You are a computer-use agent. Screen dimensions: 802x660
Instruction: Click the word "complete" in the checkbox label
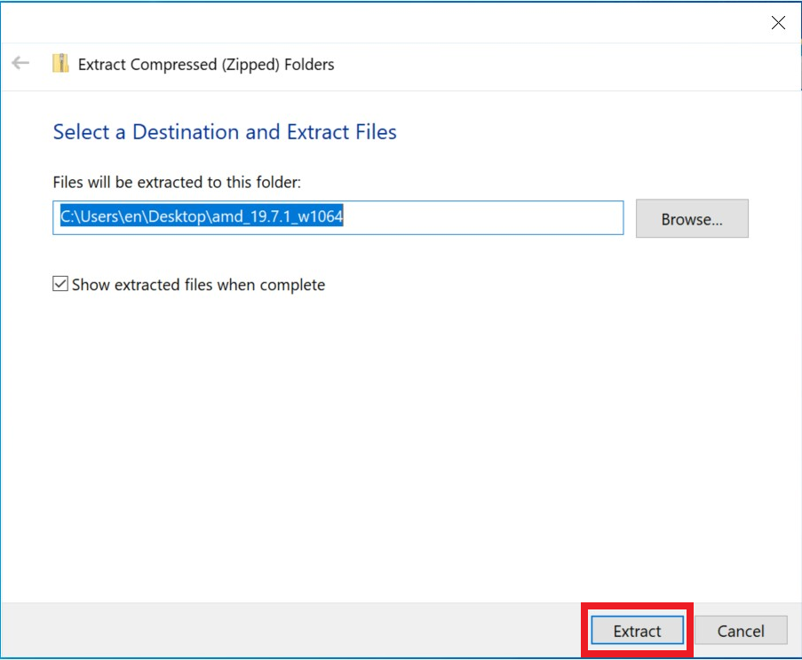click(296, 285)
